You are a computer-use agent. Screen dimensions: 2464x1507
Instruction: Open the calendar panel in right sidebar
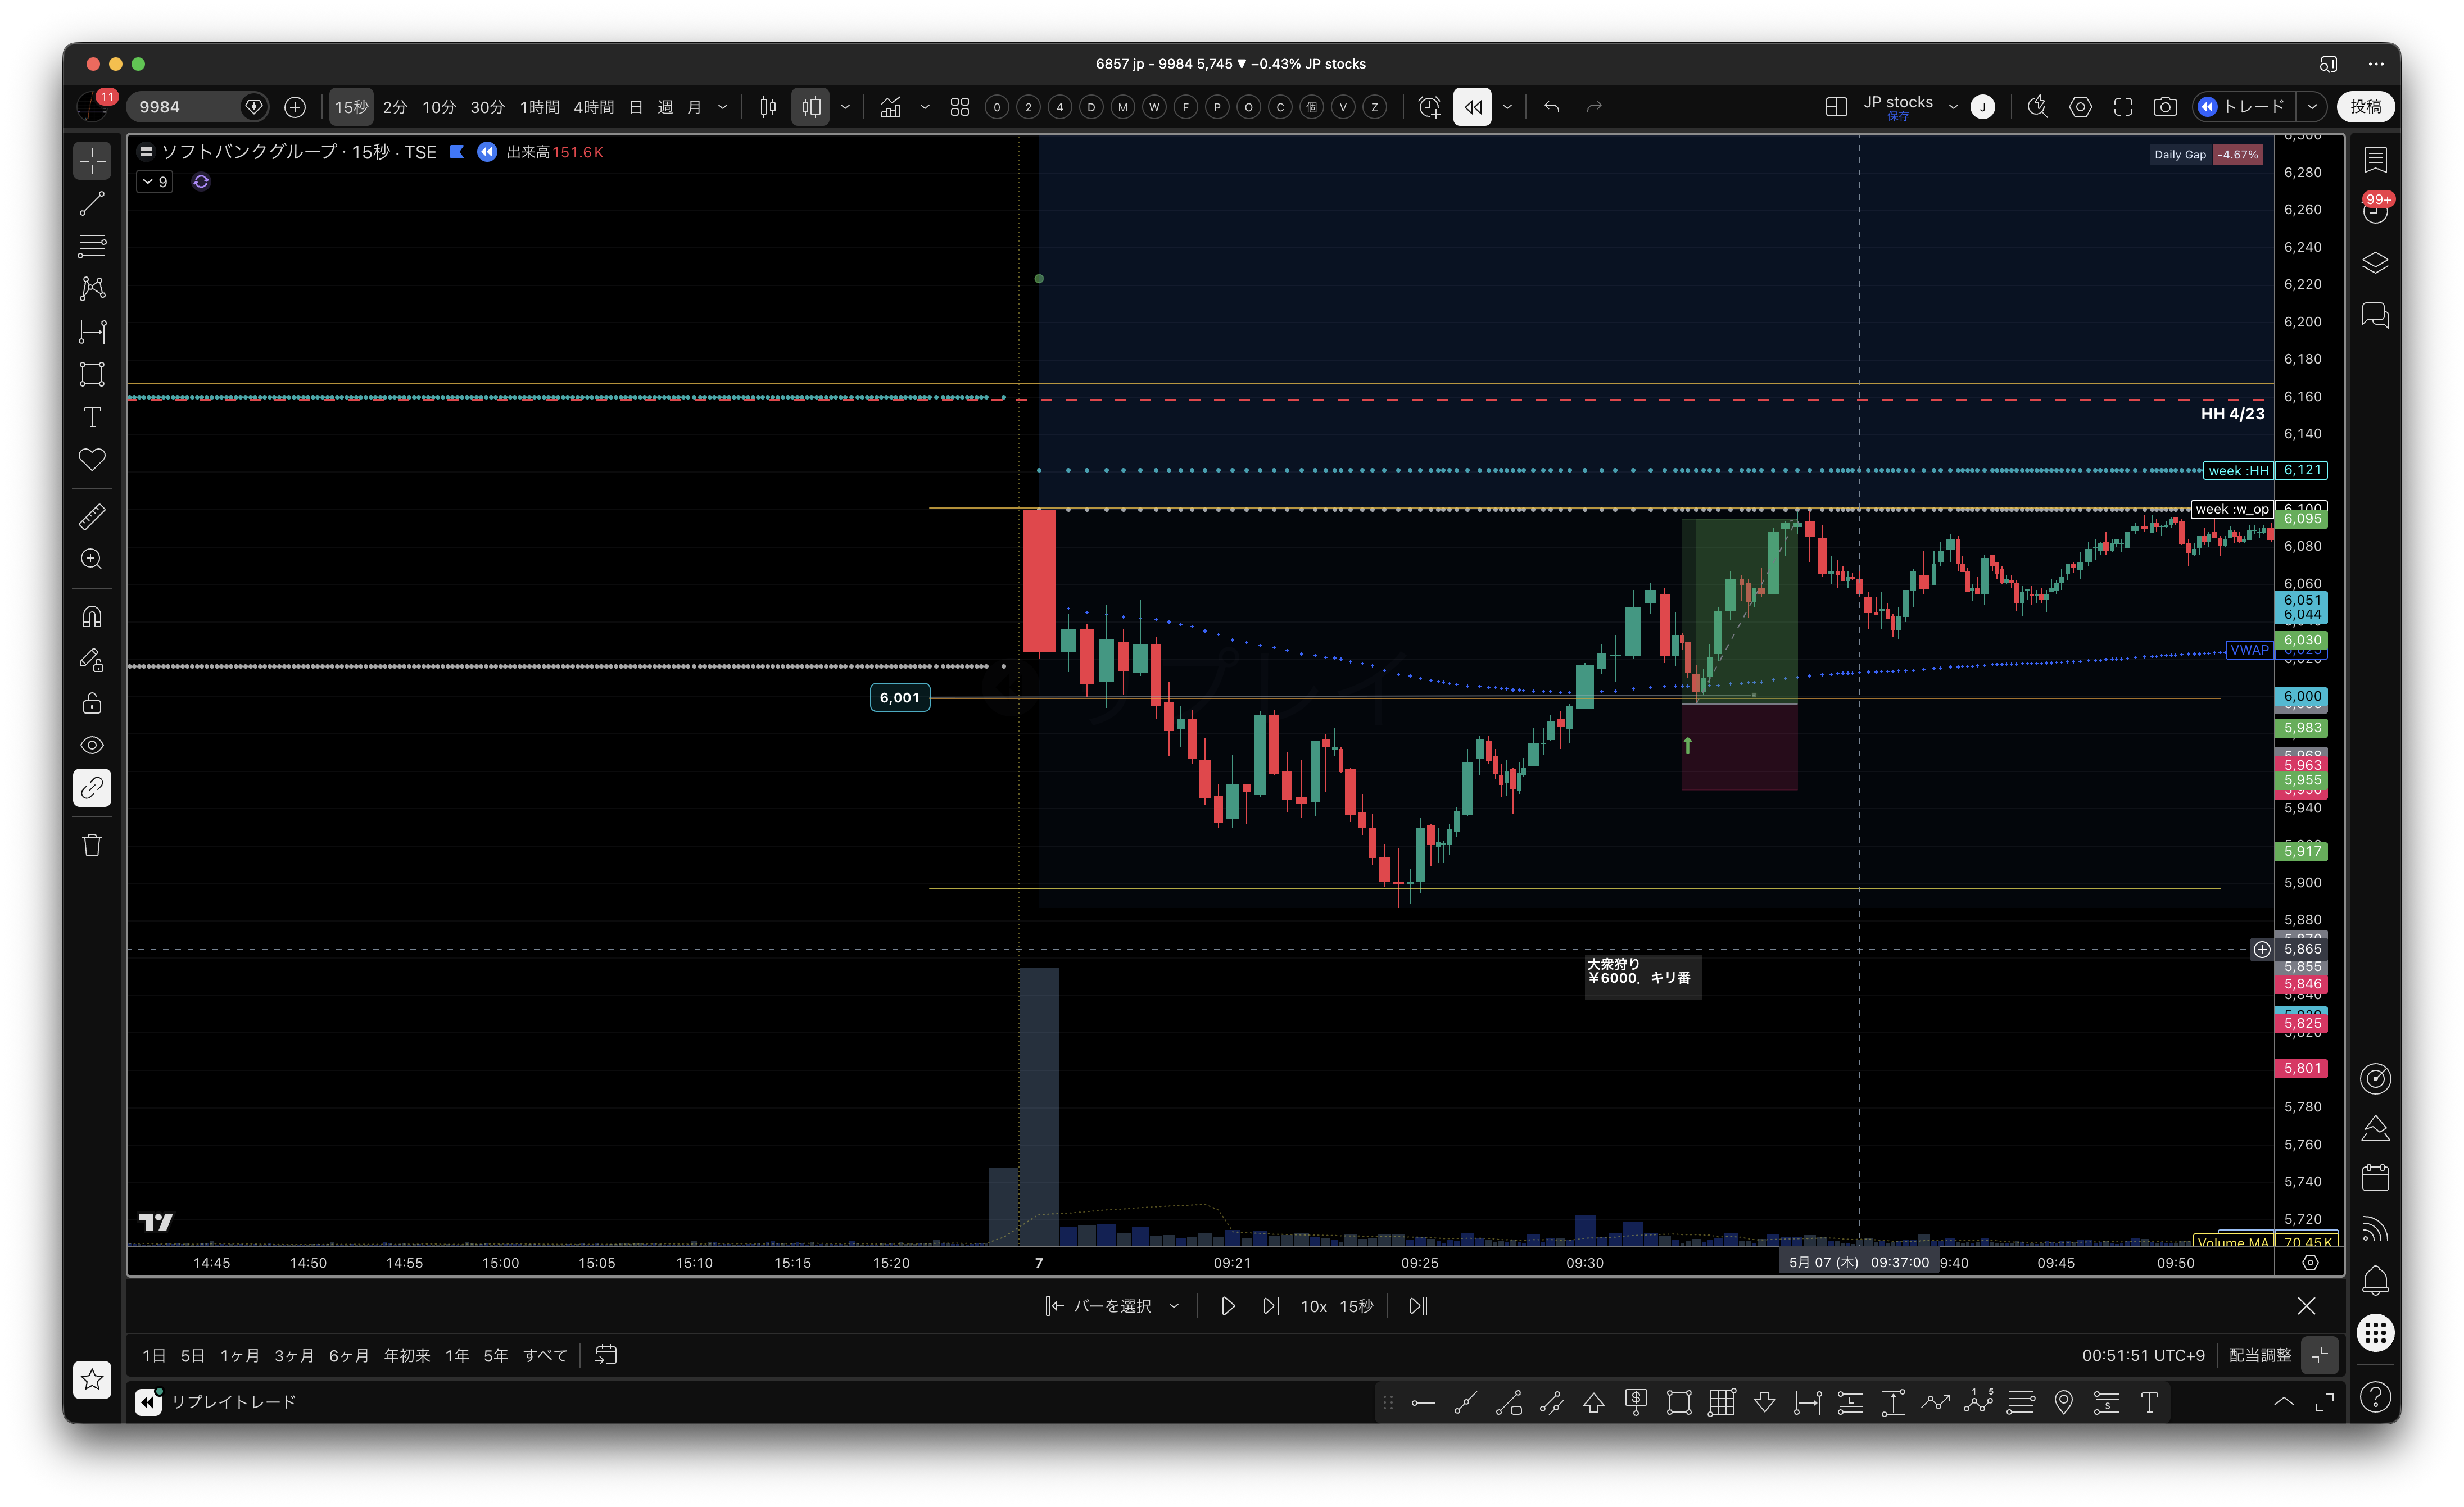click(x=2375, y=1178)
